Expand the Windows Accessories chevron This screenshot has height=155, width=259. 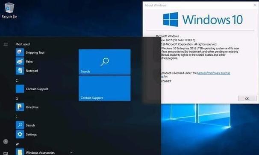[71, 152]
